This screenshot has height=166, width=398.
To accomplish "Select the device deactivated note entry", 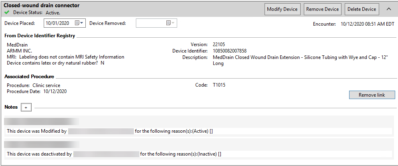I will pos(199,154).
